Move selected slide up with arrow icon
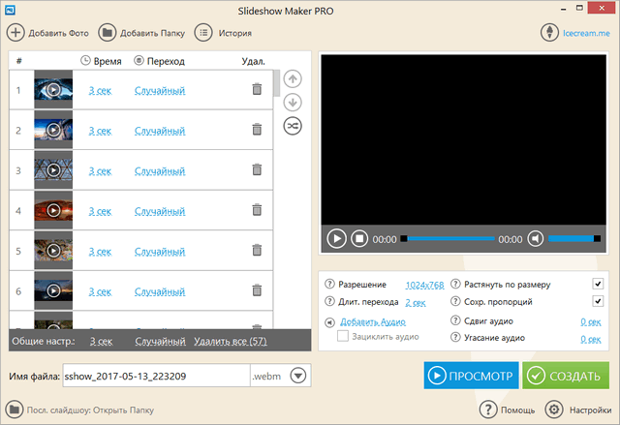 [x=291, y=79]
